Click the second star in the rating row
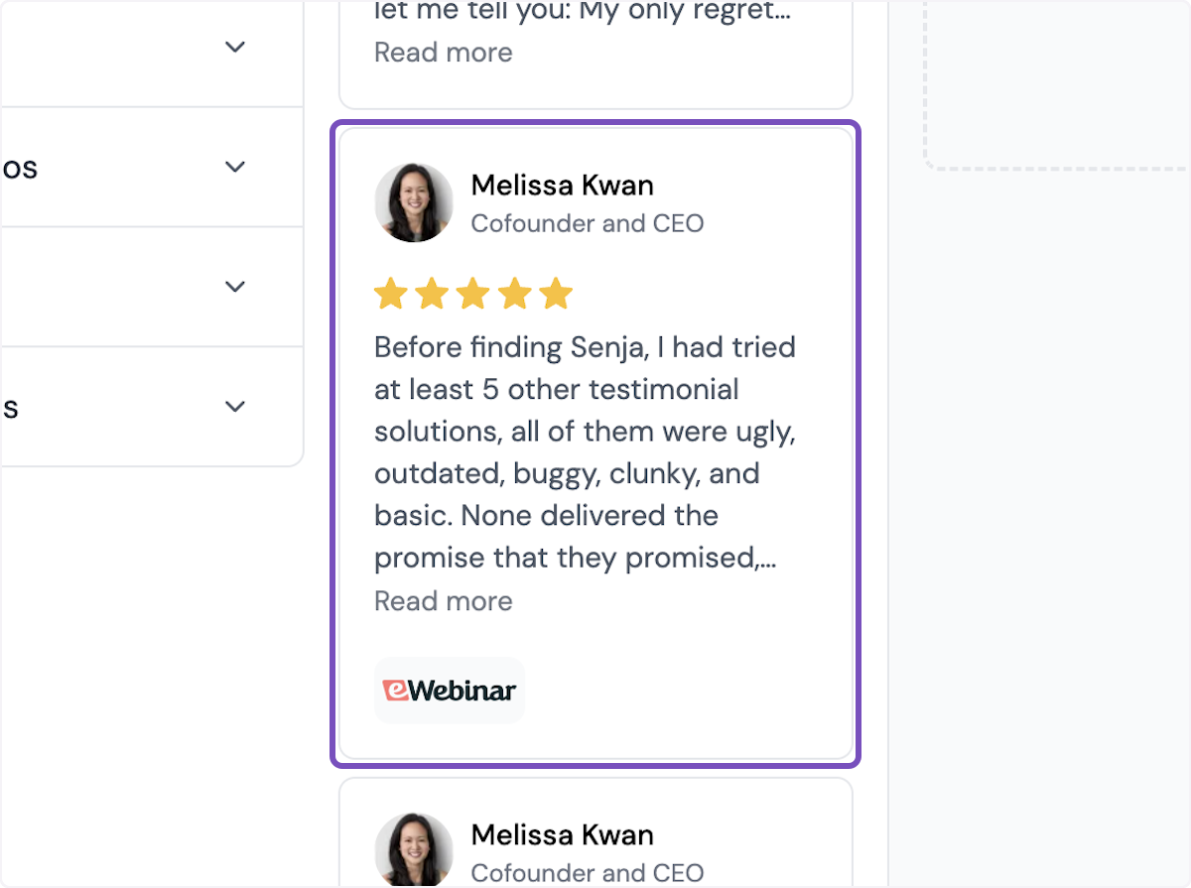Viewport: 1191px width, 888px height. coord(432,293)
